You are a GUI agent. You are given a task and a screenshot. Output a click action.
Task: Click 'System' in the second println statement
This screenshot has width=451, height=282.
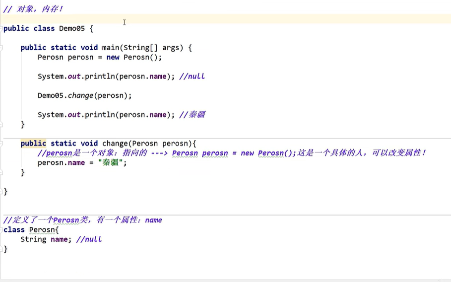point(51,115)
